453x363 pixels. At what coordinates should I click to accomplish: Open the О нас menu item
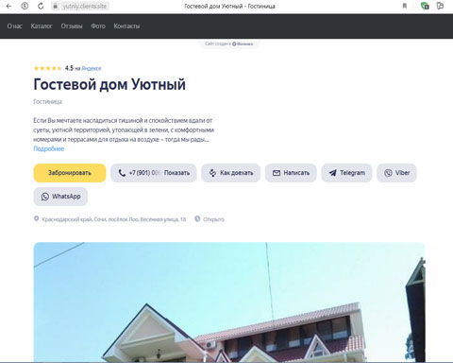pyautogui.click(x=15, y=26)
